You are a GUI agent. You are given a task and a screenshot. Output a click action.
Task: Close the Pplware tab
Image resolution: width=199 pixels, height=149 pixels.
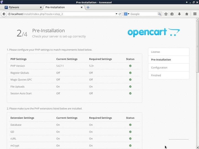click(x=41, y=7)
